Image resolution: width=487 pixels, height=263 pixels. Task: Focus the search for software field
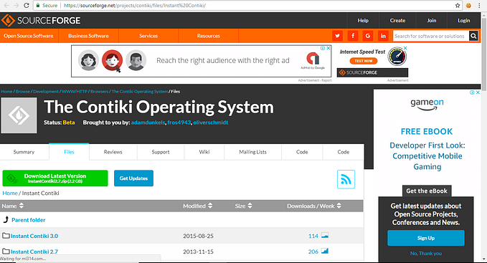pyautogui.click(x=431, y=36)
